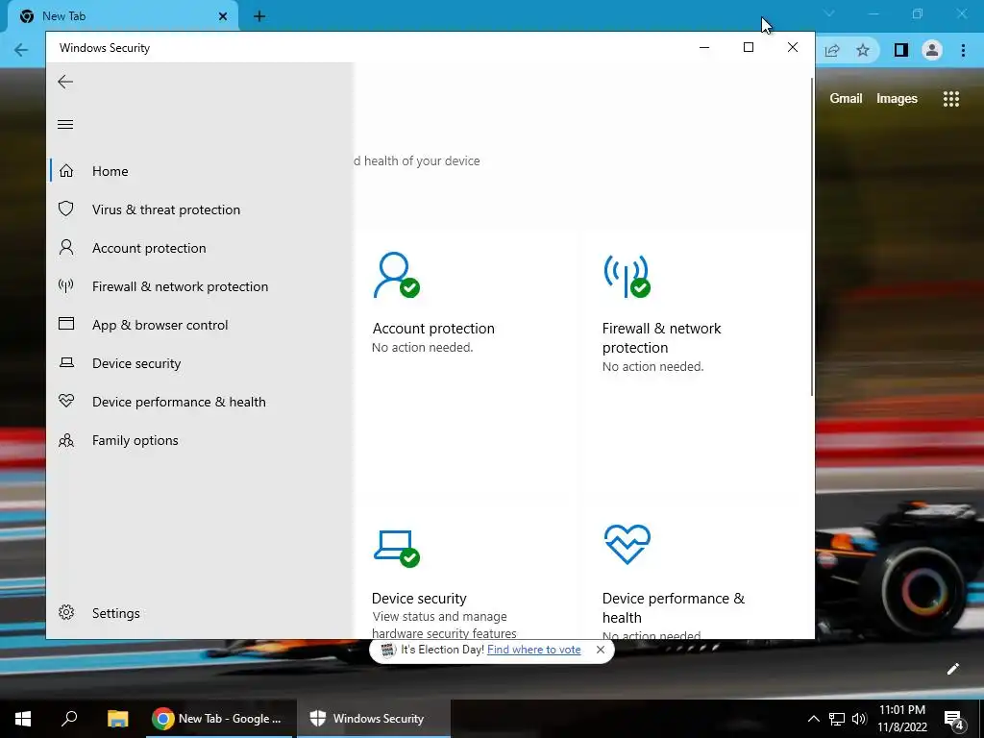Collapse the hamburger navigation menu

pyautogui.click(x=65, y=124)
